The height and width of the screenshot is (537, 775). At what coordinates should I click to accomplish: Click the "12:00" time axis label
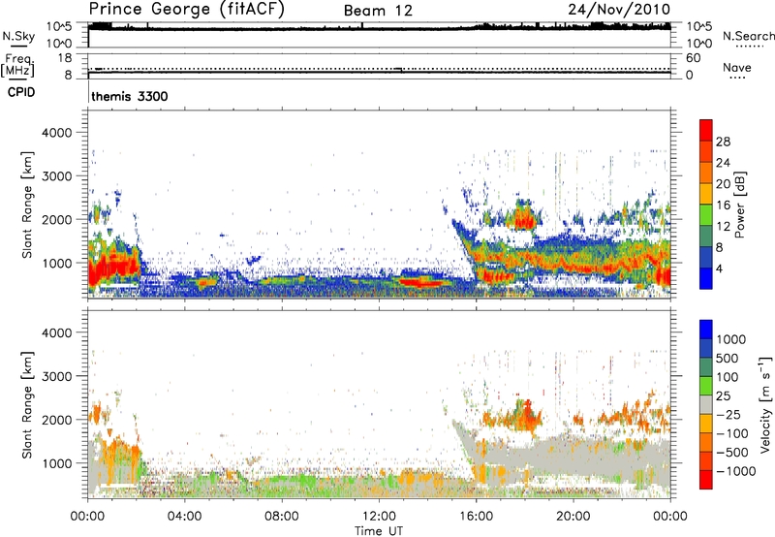coord(379,517)
